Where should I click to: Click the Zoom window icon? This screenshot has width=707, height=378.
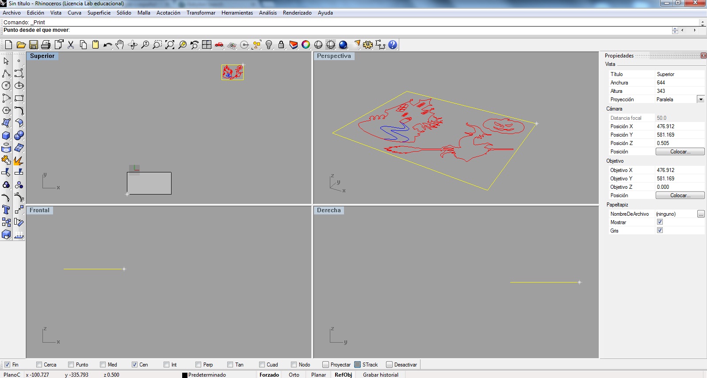pyautogui.click(x=157, y=45)
